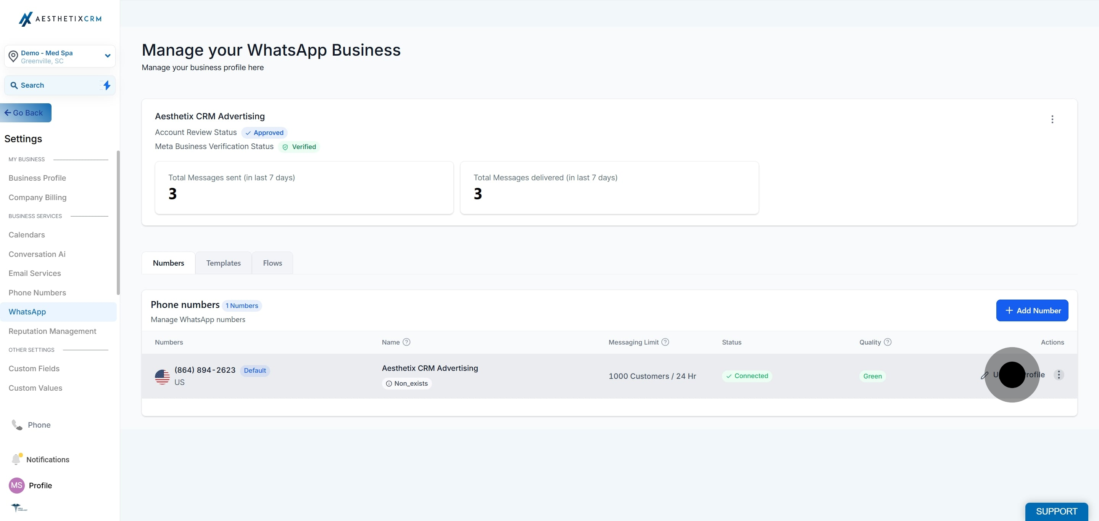Click the Add Number button
Screen dimensions: 1099x521
click(1032, 311)
